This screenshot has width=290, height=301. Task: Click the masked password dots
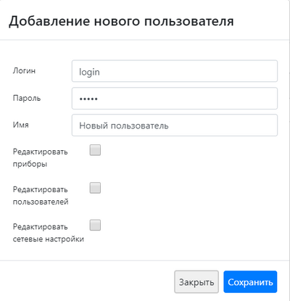(88, 99)
